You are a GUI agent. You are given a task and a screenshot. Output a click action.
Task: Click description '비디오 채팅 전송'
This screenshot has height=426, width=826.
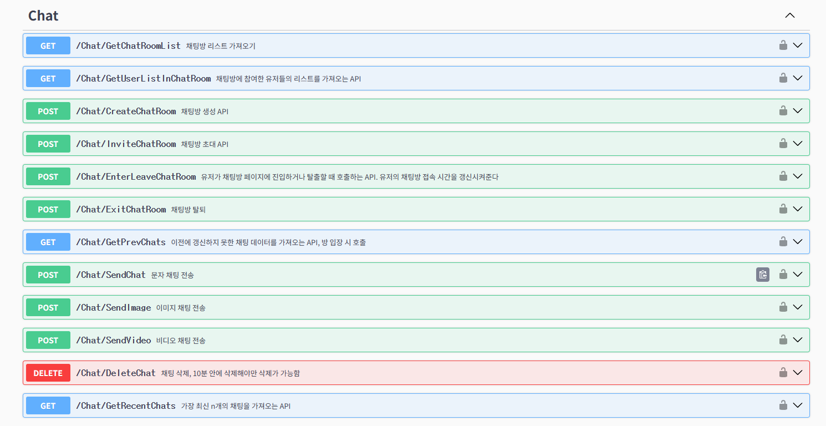pos(181,341)
